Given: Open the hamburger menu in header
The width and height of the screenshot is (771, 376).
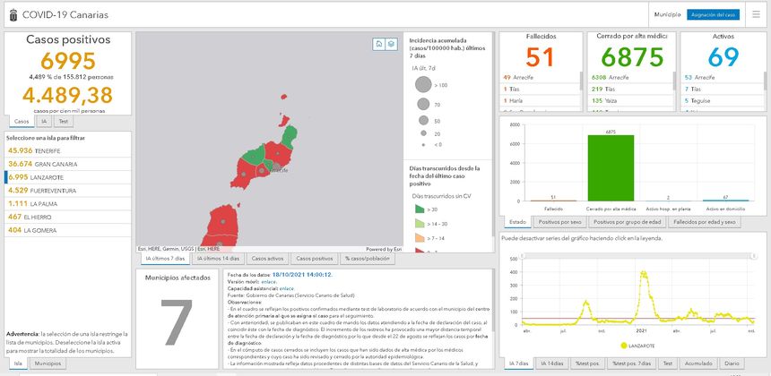Looking at the screenshot, I should 756,14.
